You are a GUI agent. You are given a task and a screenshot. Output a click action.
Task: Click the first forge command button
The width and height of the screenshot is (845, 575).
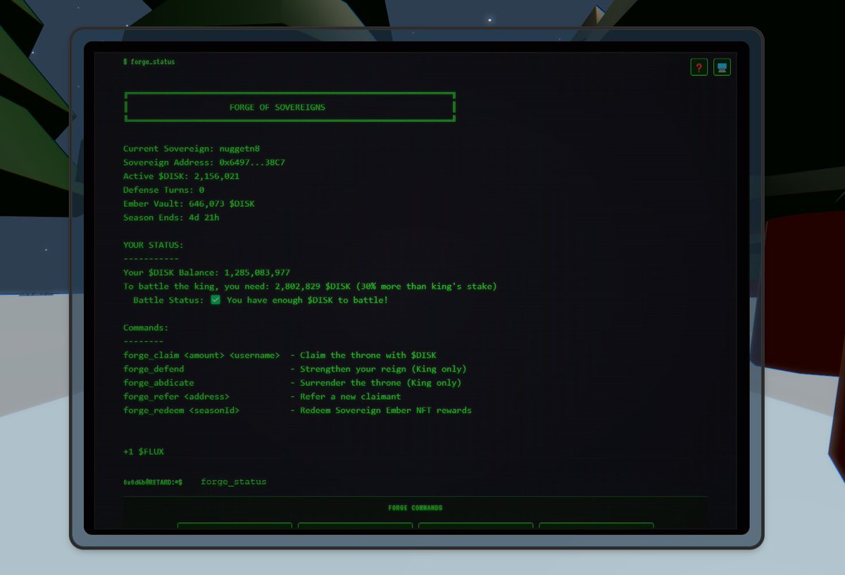click(x=234, y=528)
